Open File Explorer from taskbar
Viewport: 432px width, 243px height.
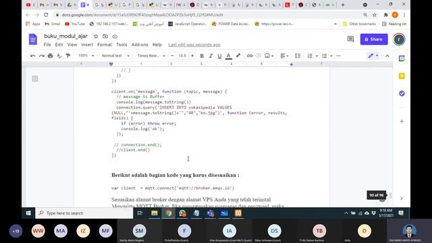[x=155, y=213]
